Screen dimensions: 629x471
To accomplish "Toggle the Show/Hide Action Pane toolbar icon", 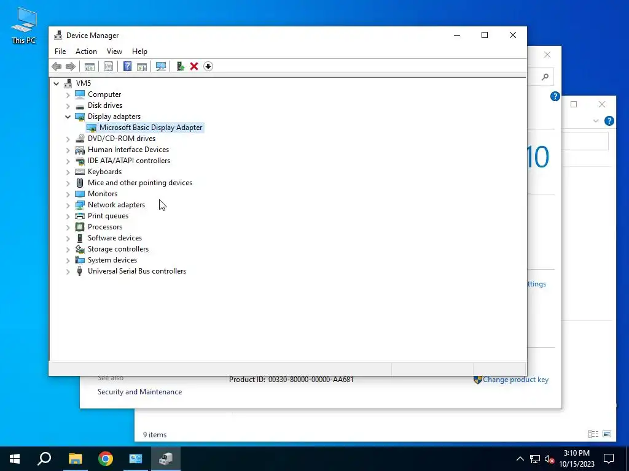I will [x=142, y=66].
